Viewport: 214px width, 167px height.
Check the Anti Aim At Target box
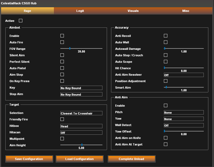[165, 144]
